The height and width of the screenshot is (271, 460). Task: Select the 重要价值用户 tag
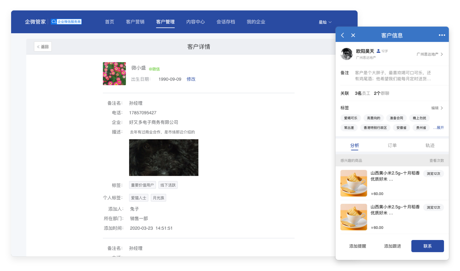[142, 185]
